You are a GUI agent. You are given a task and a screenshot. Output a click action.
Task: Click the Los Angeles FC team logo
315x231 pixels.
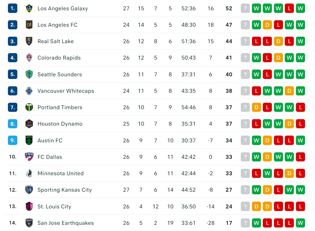(29, 25)
